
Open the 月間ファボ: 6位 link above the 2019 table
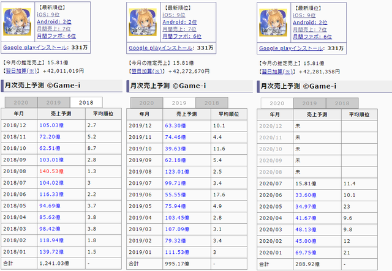click(x=182, y=37)
